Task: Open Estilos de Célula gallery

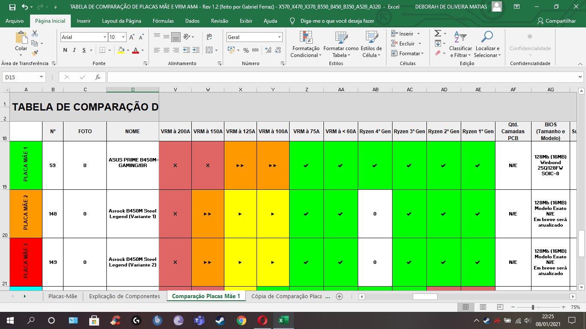Action: pos(371,44)
